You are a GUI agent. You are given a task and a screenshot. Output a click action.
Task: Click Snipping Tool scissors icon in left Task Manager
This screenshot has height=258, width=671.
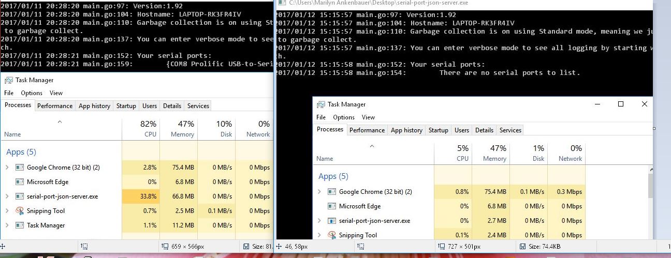coord(20,211)
